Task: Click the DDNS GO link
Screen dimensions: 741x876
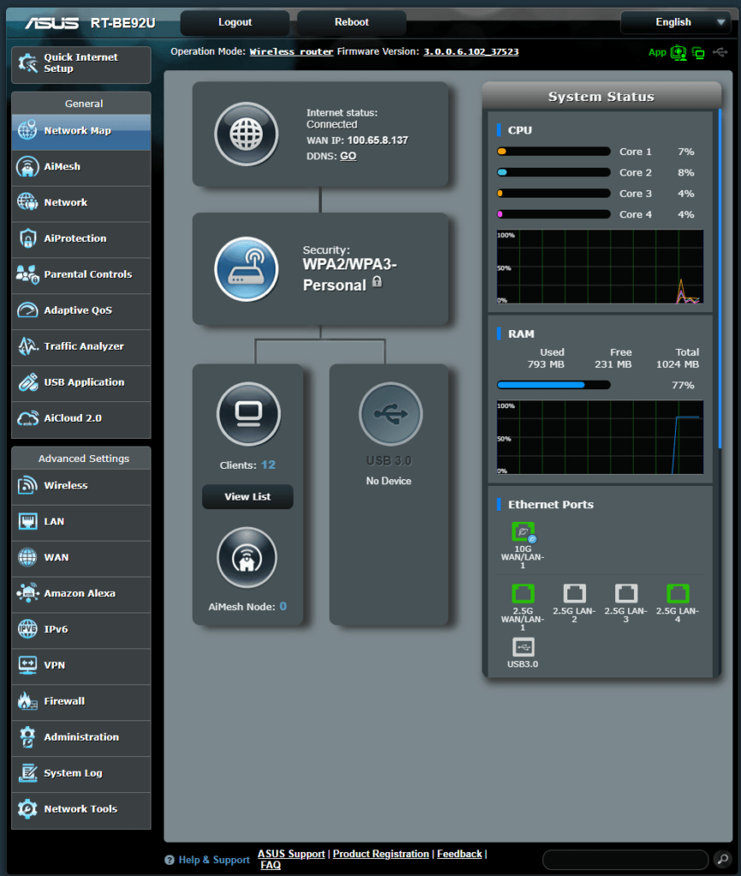Action: pyautogui.click(x=348, y=156)
